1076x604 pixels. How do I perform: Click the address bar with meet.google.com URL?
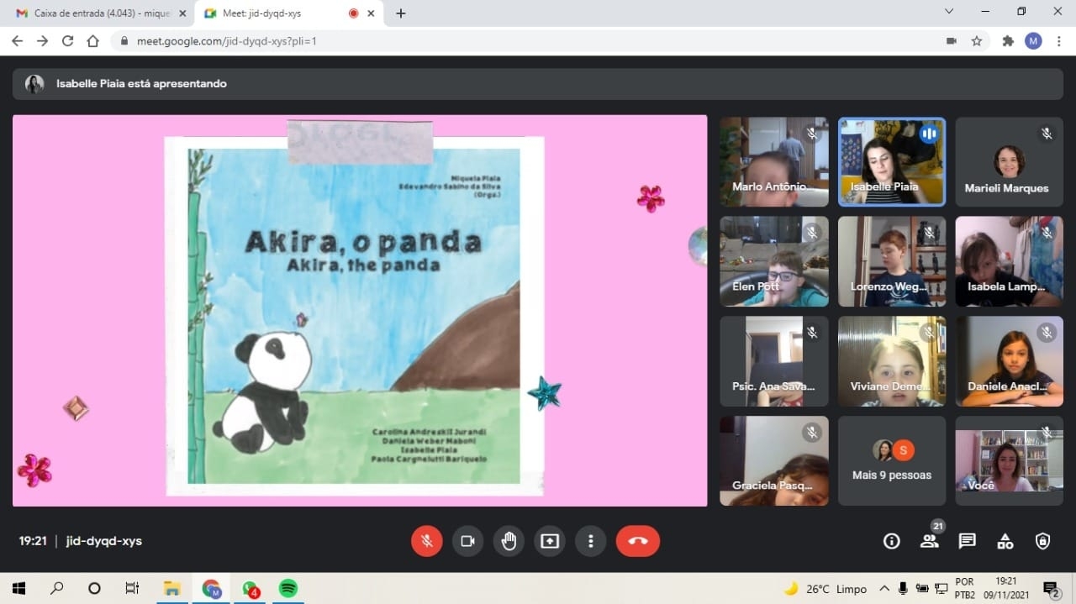[504, 41]
